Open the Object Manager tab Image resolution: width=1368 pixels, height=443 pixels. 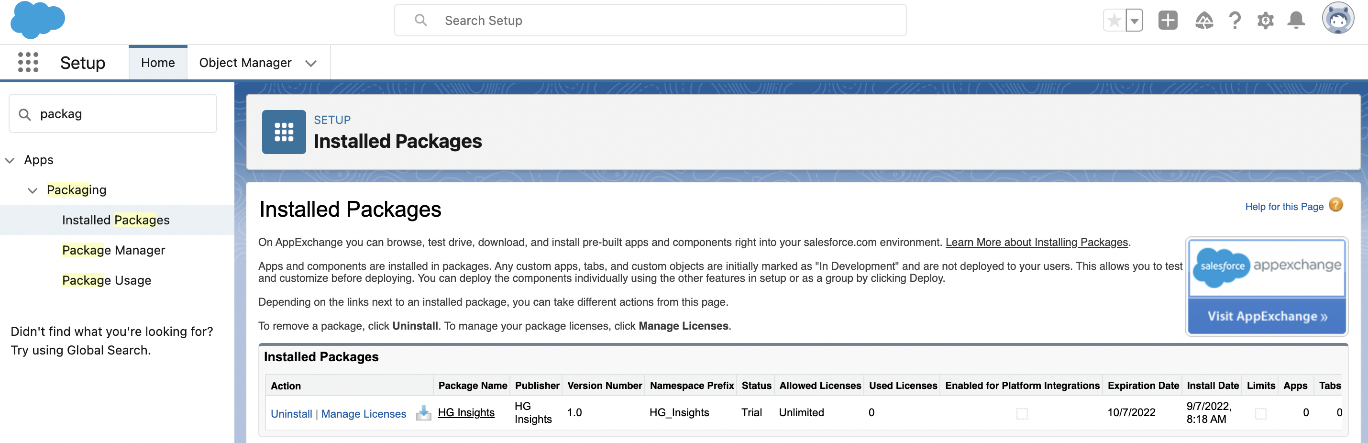245,63
